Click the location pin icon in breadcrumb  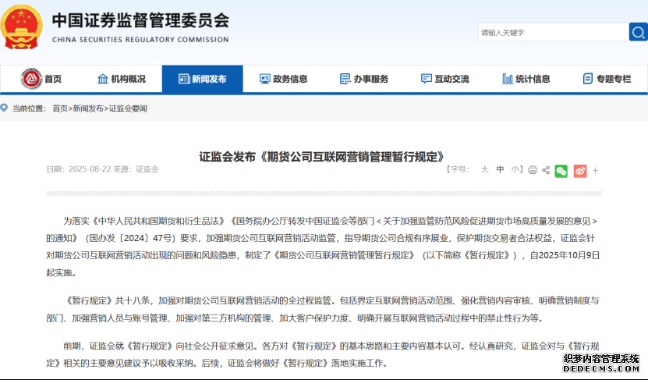pos(4,108)
